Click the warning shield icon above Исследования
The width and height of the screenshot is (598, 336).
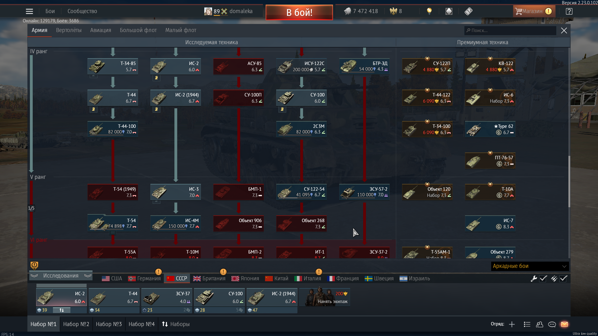click(34, 265)
